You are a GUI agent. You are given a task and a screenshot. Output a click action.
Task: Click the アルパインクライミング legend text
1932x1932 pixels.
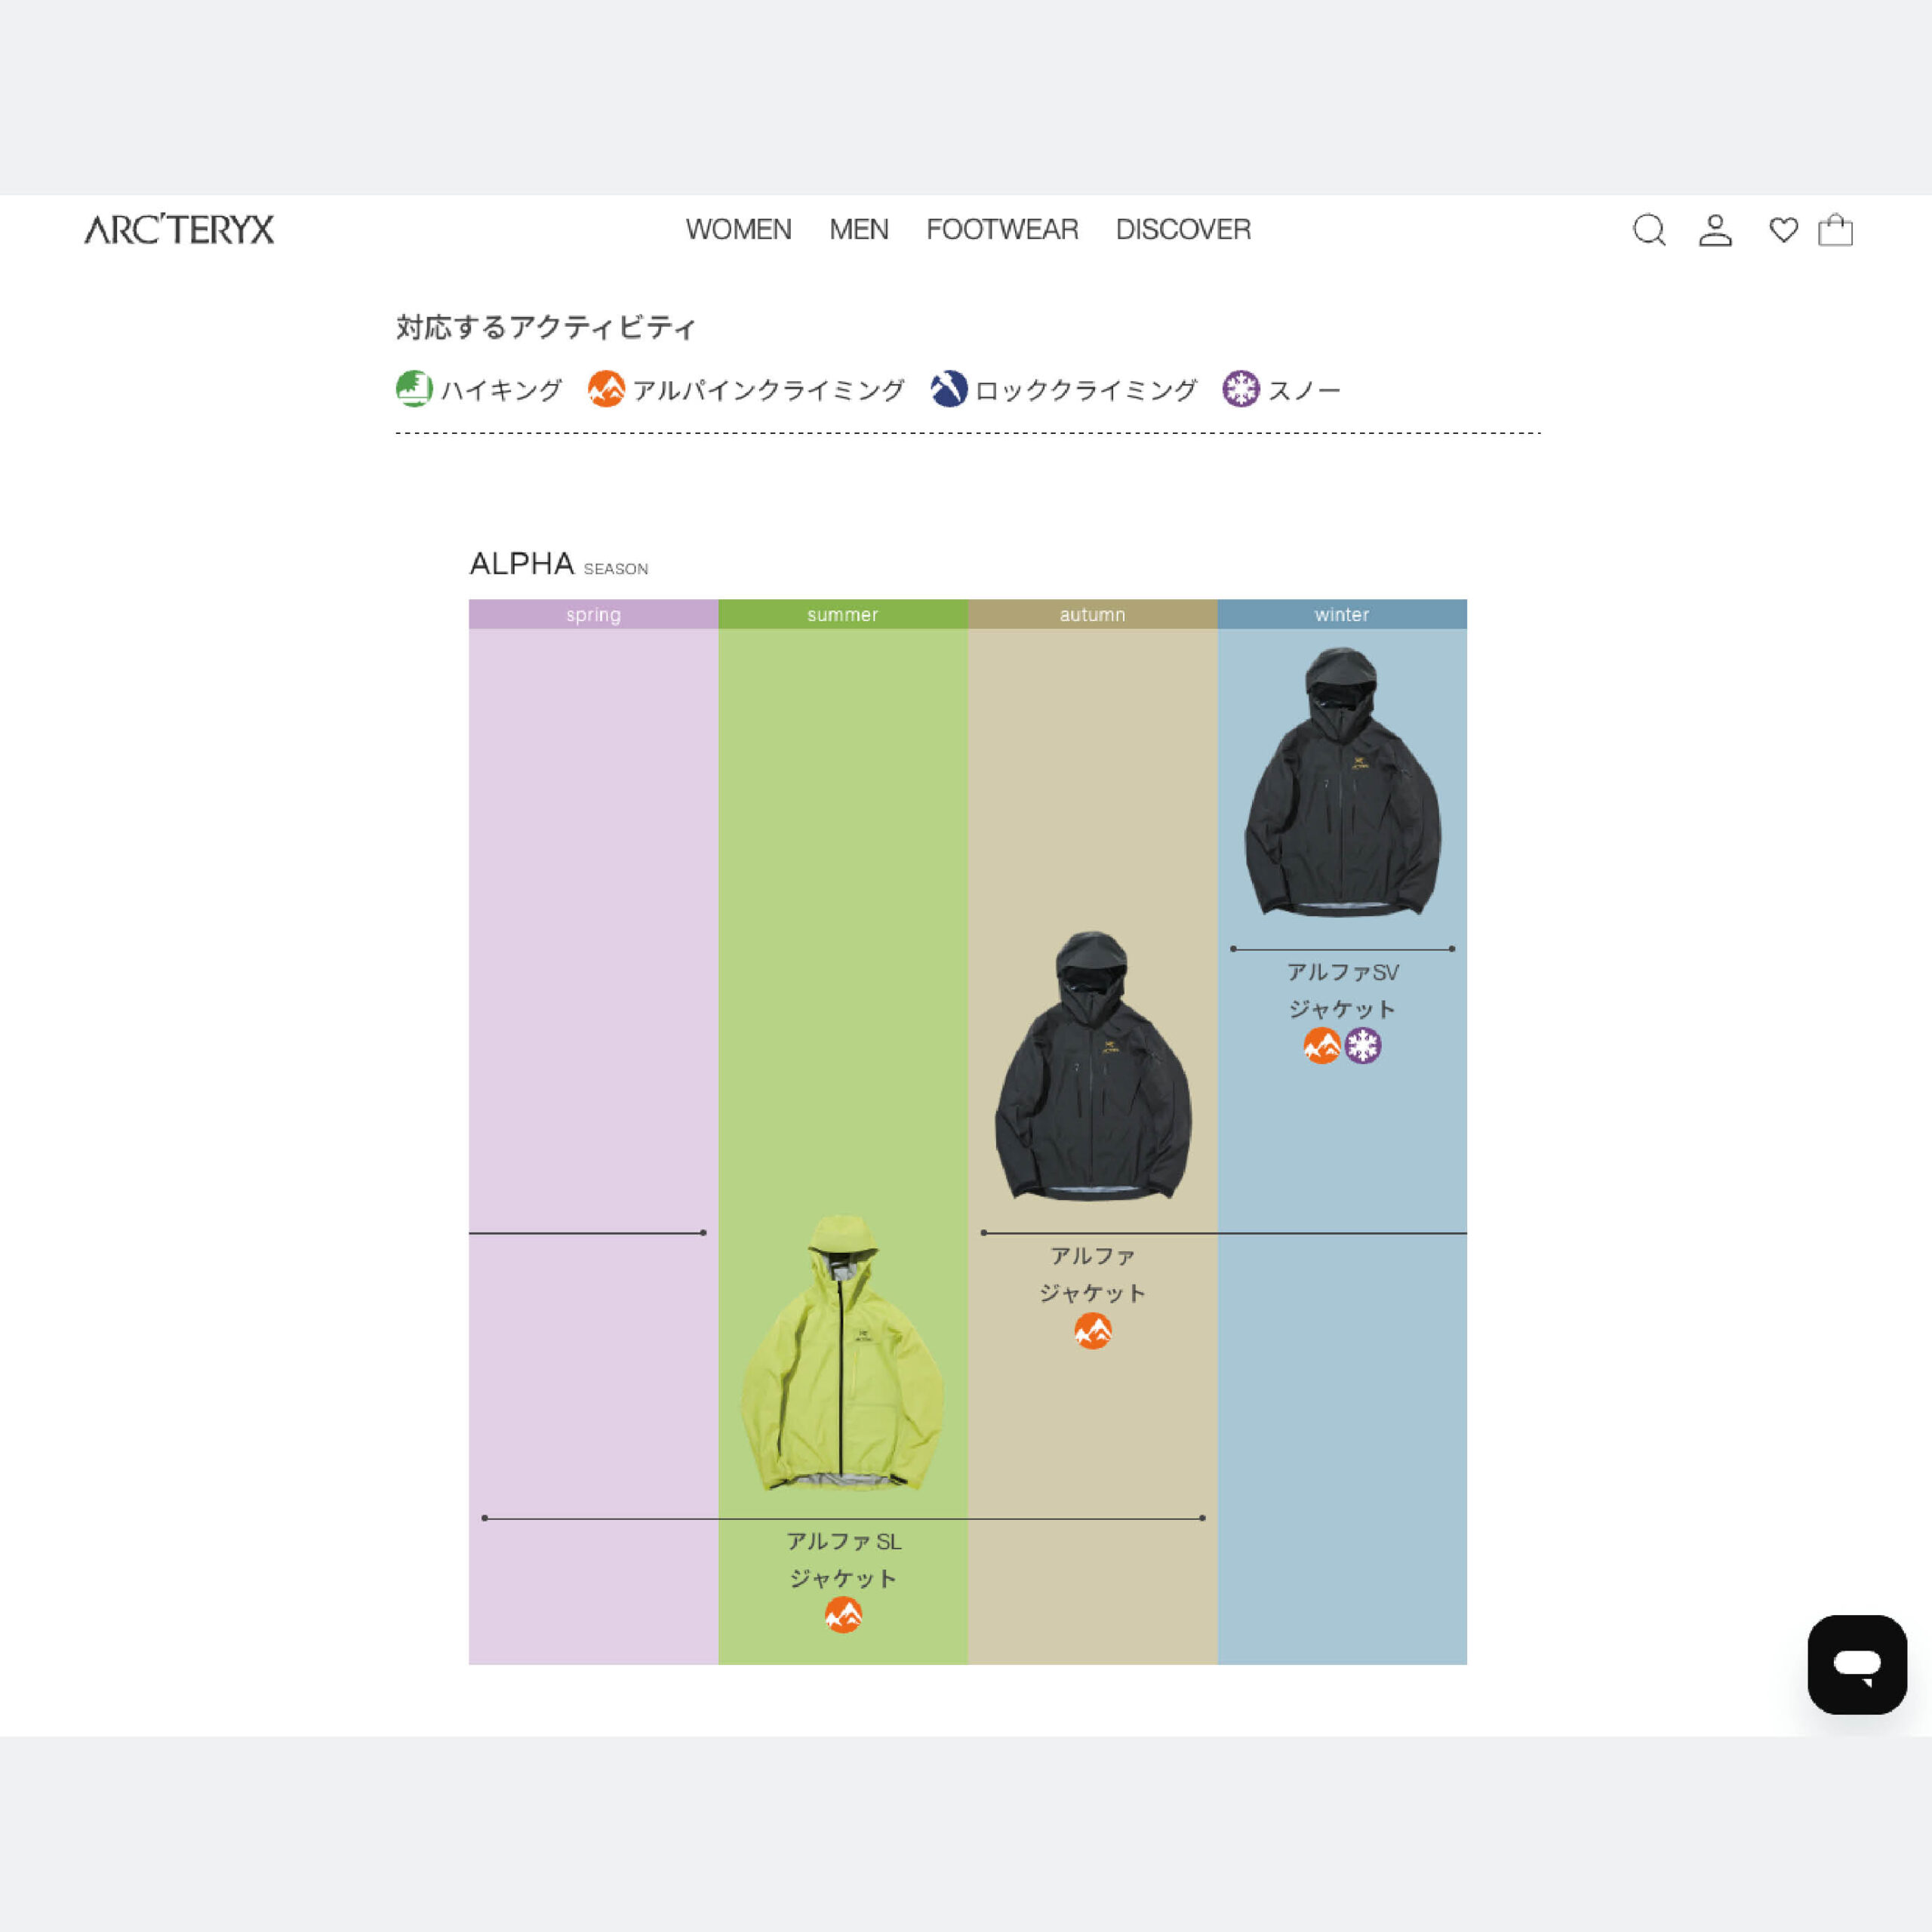[768, 390]
